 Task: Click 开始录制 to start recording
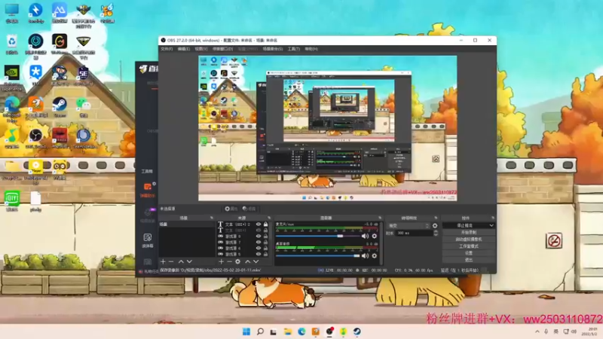468,233
